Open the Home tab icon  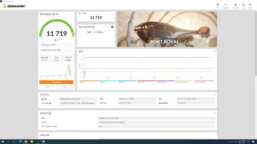[218, 5]
